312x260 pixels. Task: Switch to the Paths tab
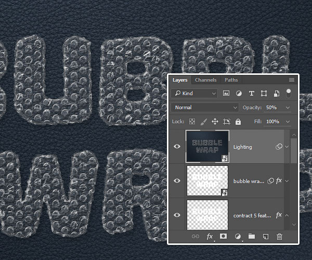point(231,80)
